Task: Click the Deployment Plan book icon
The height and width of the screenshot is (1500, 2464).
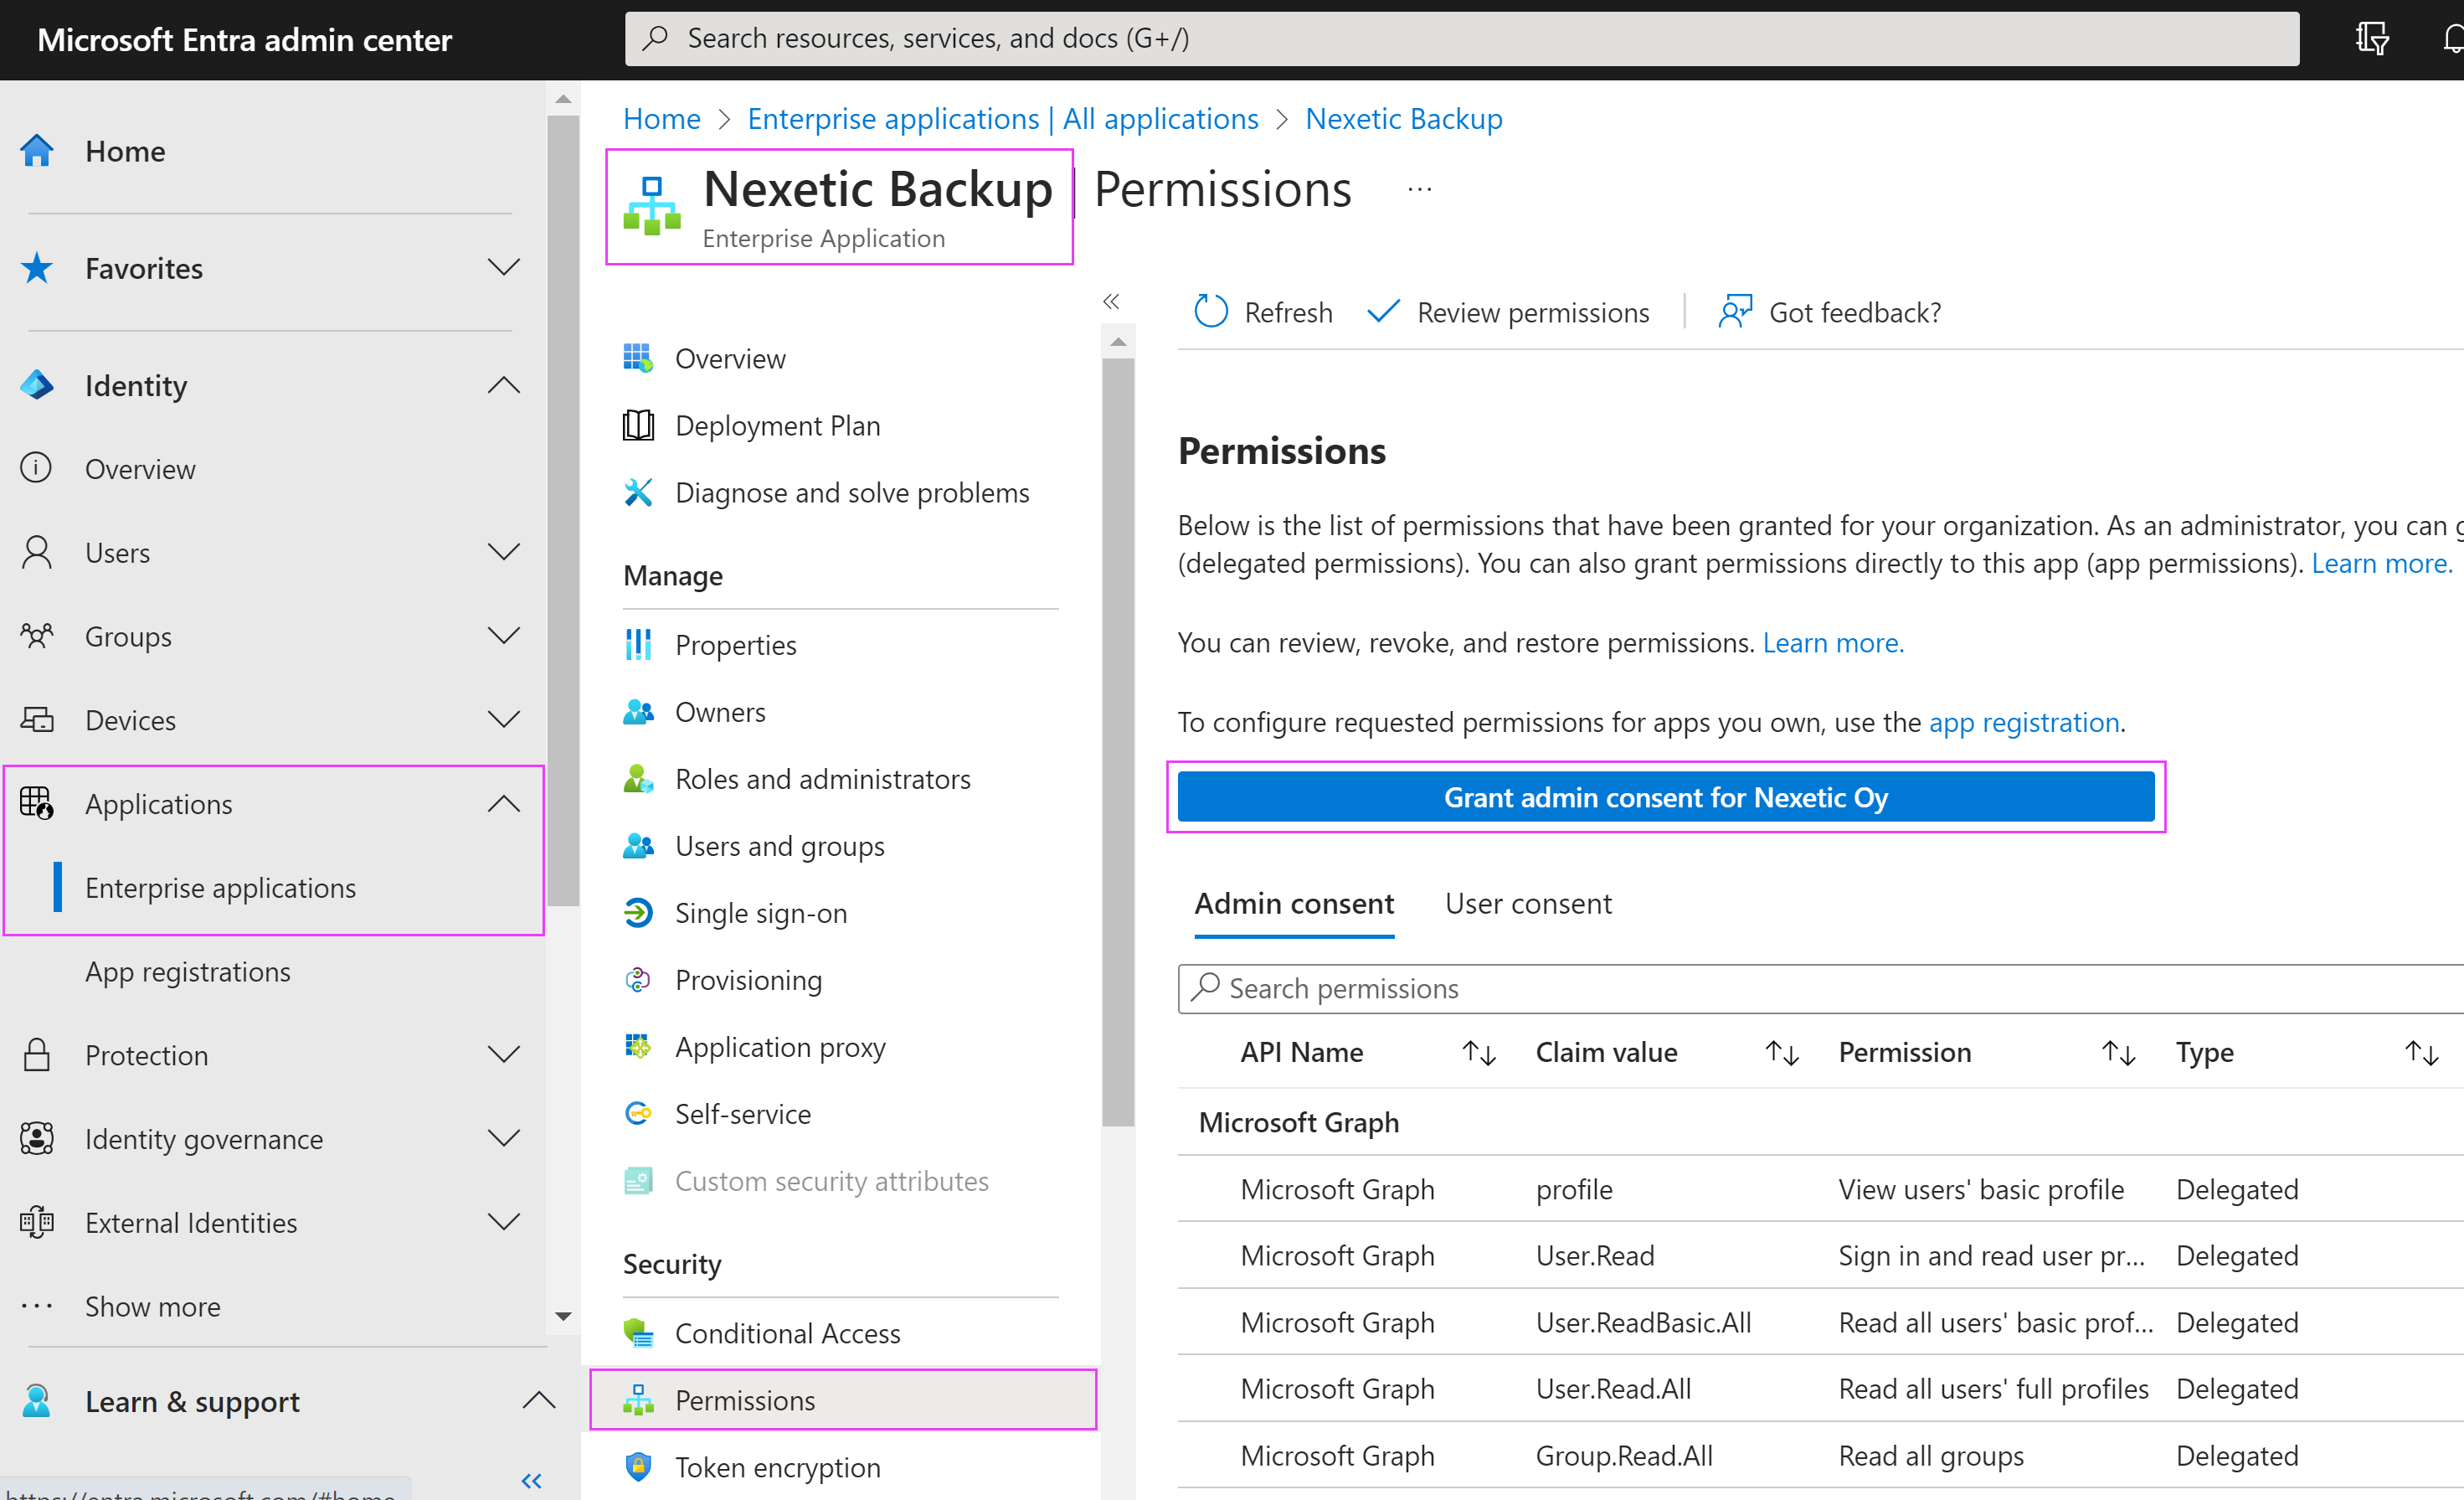Action: 638,425
